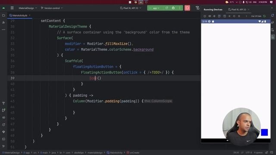Image resolution: width=276 pixels, height=155 pixels.
Task: Stop the running app
Action: 187,8
